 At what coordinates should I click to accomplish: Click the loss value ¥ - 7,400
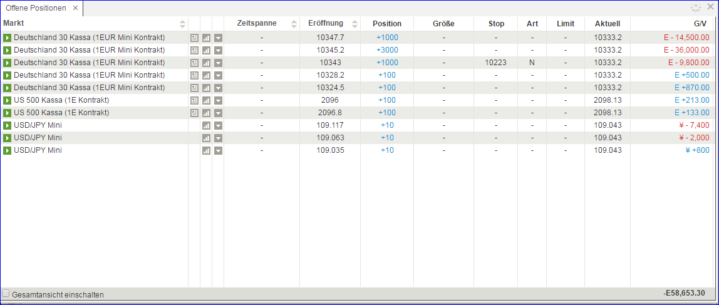pos(693,125)
